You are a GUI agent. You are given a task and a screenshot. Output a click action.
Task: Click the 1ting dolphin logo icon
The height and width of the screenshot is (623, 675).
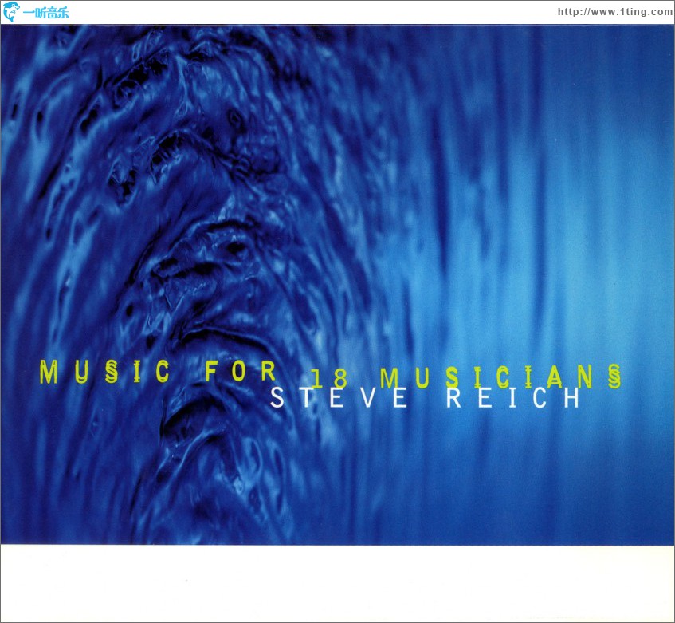point(11,11)
